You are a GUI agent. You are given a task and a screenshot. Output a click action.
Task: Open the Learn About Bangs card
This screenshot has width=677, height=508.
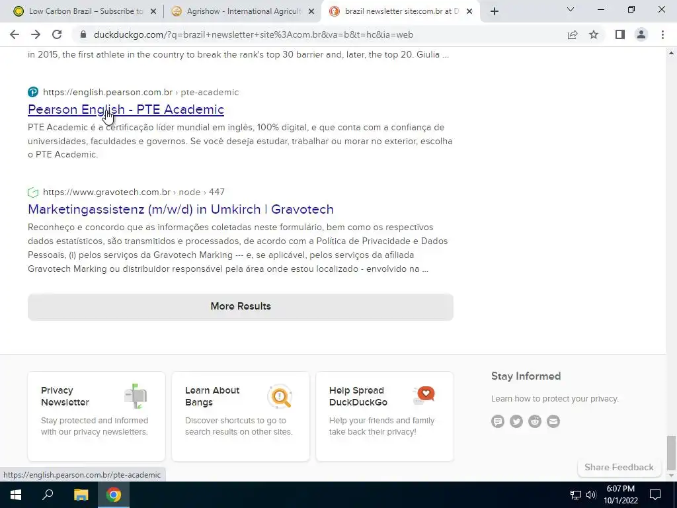[241, 417]
